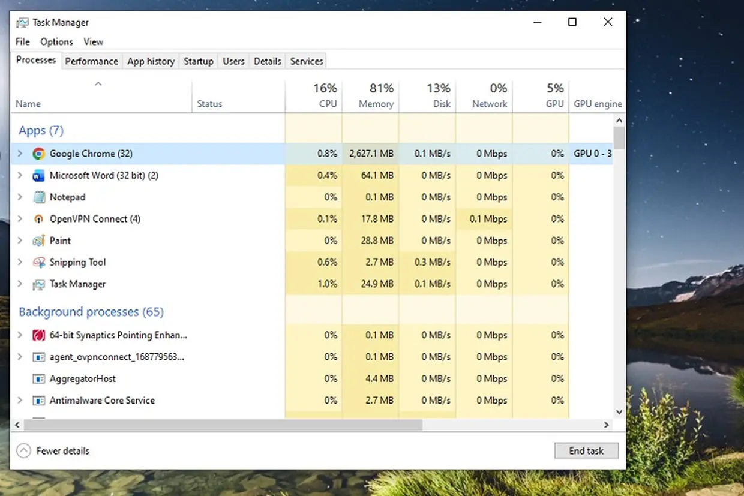
Task: Expand the Microsoft Word (32 bit) group
Action: tap(20, 176)
